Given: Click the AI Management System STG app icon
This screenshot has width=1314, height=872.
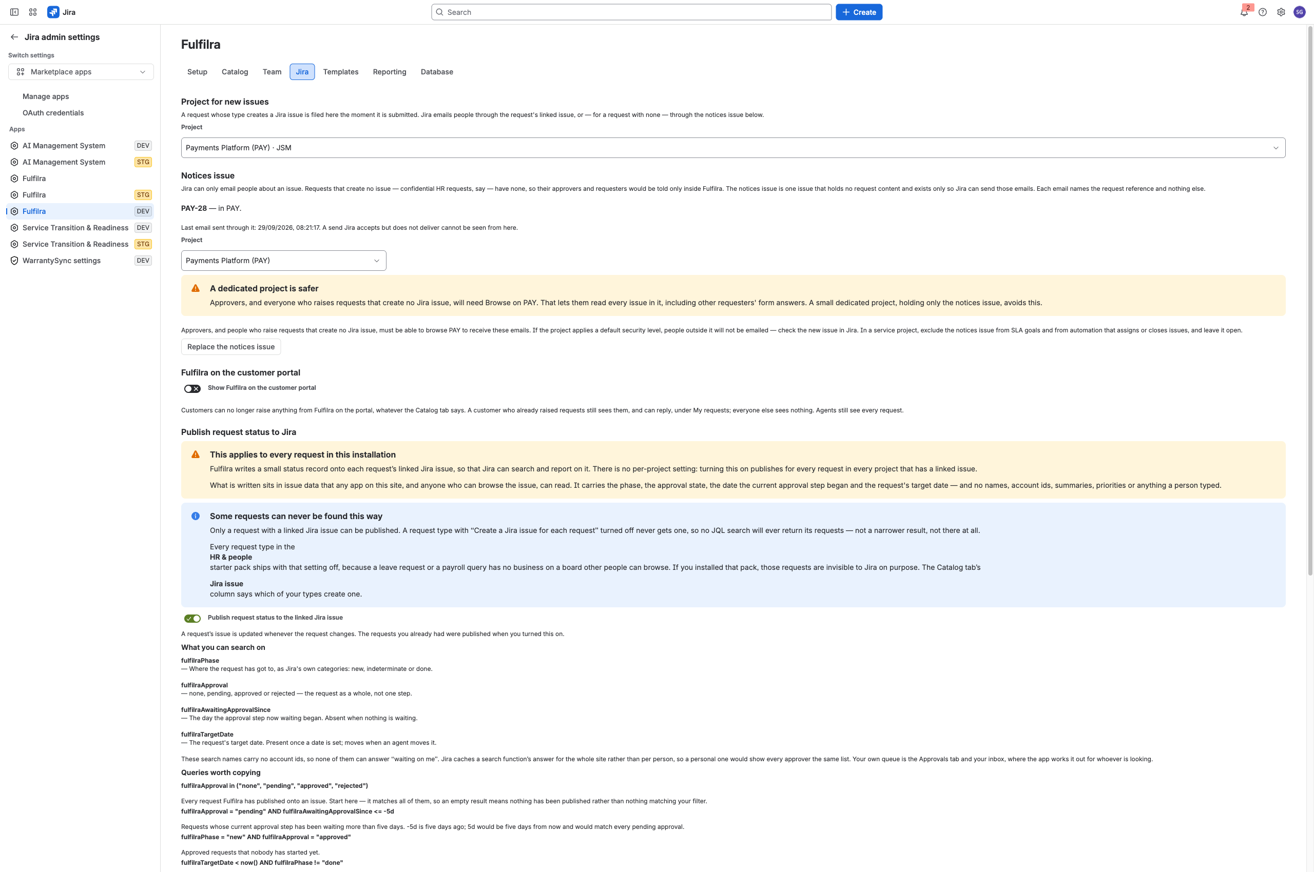Looking at the screenshot, I should pos(14,163).
